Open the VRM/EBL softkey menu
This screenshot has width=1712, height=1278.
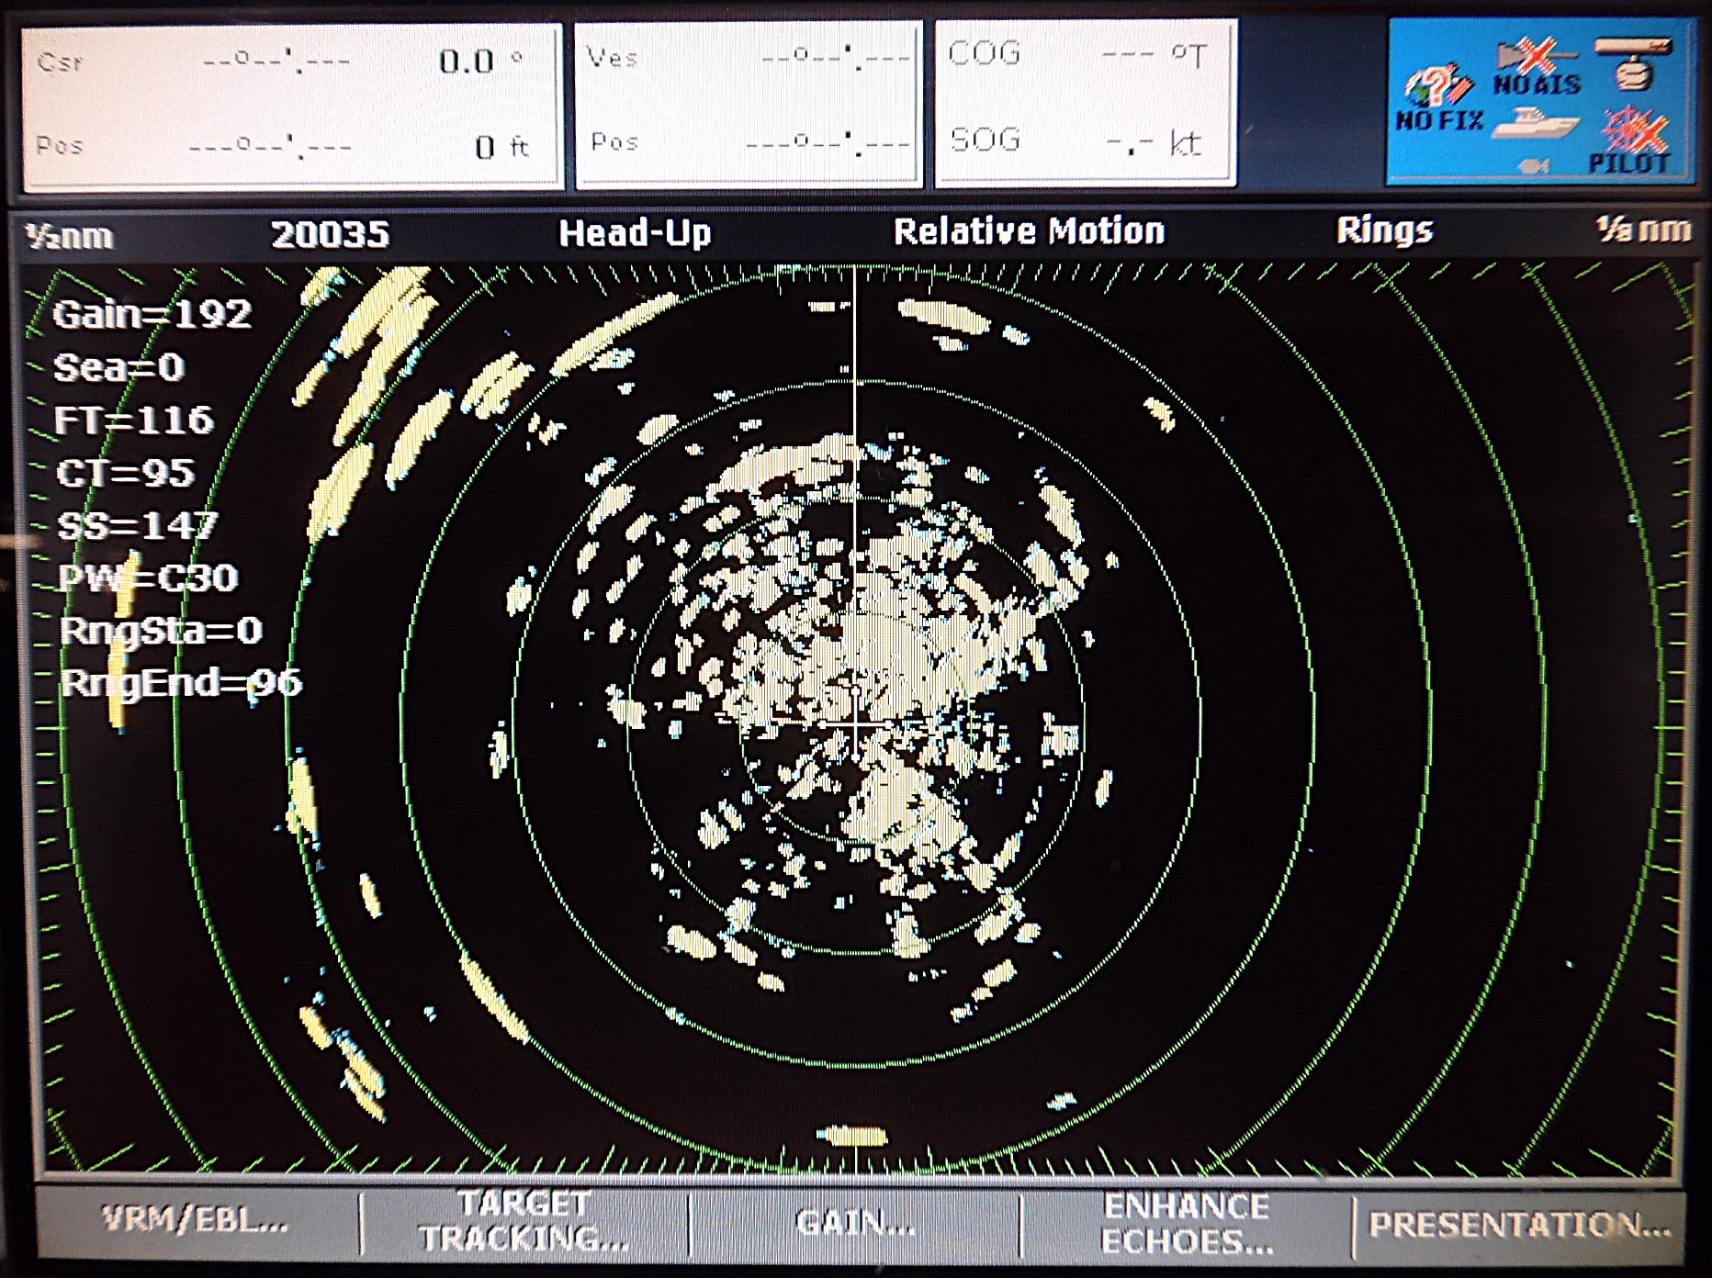196,1220
